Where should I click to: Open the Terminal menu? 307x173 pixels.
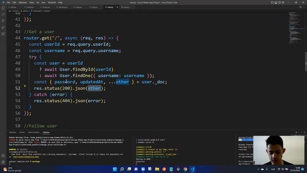[x=51, y=2]
